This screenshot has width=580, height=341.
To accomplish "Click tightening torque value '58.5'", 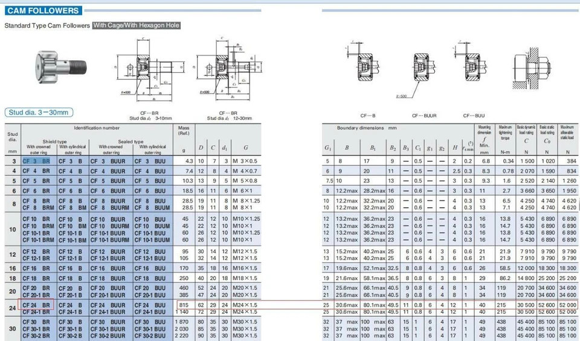I will 505,268.
